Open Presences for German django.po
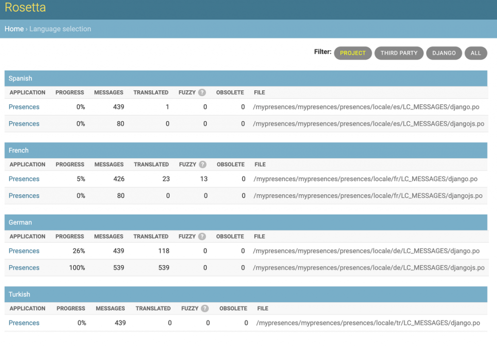497x347 pixels. tap(24, 251)
